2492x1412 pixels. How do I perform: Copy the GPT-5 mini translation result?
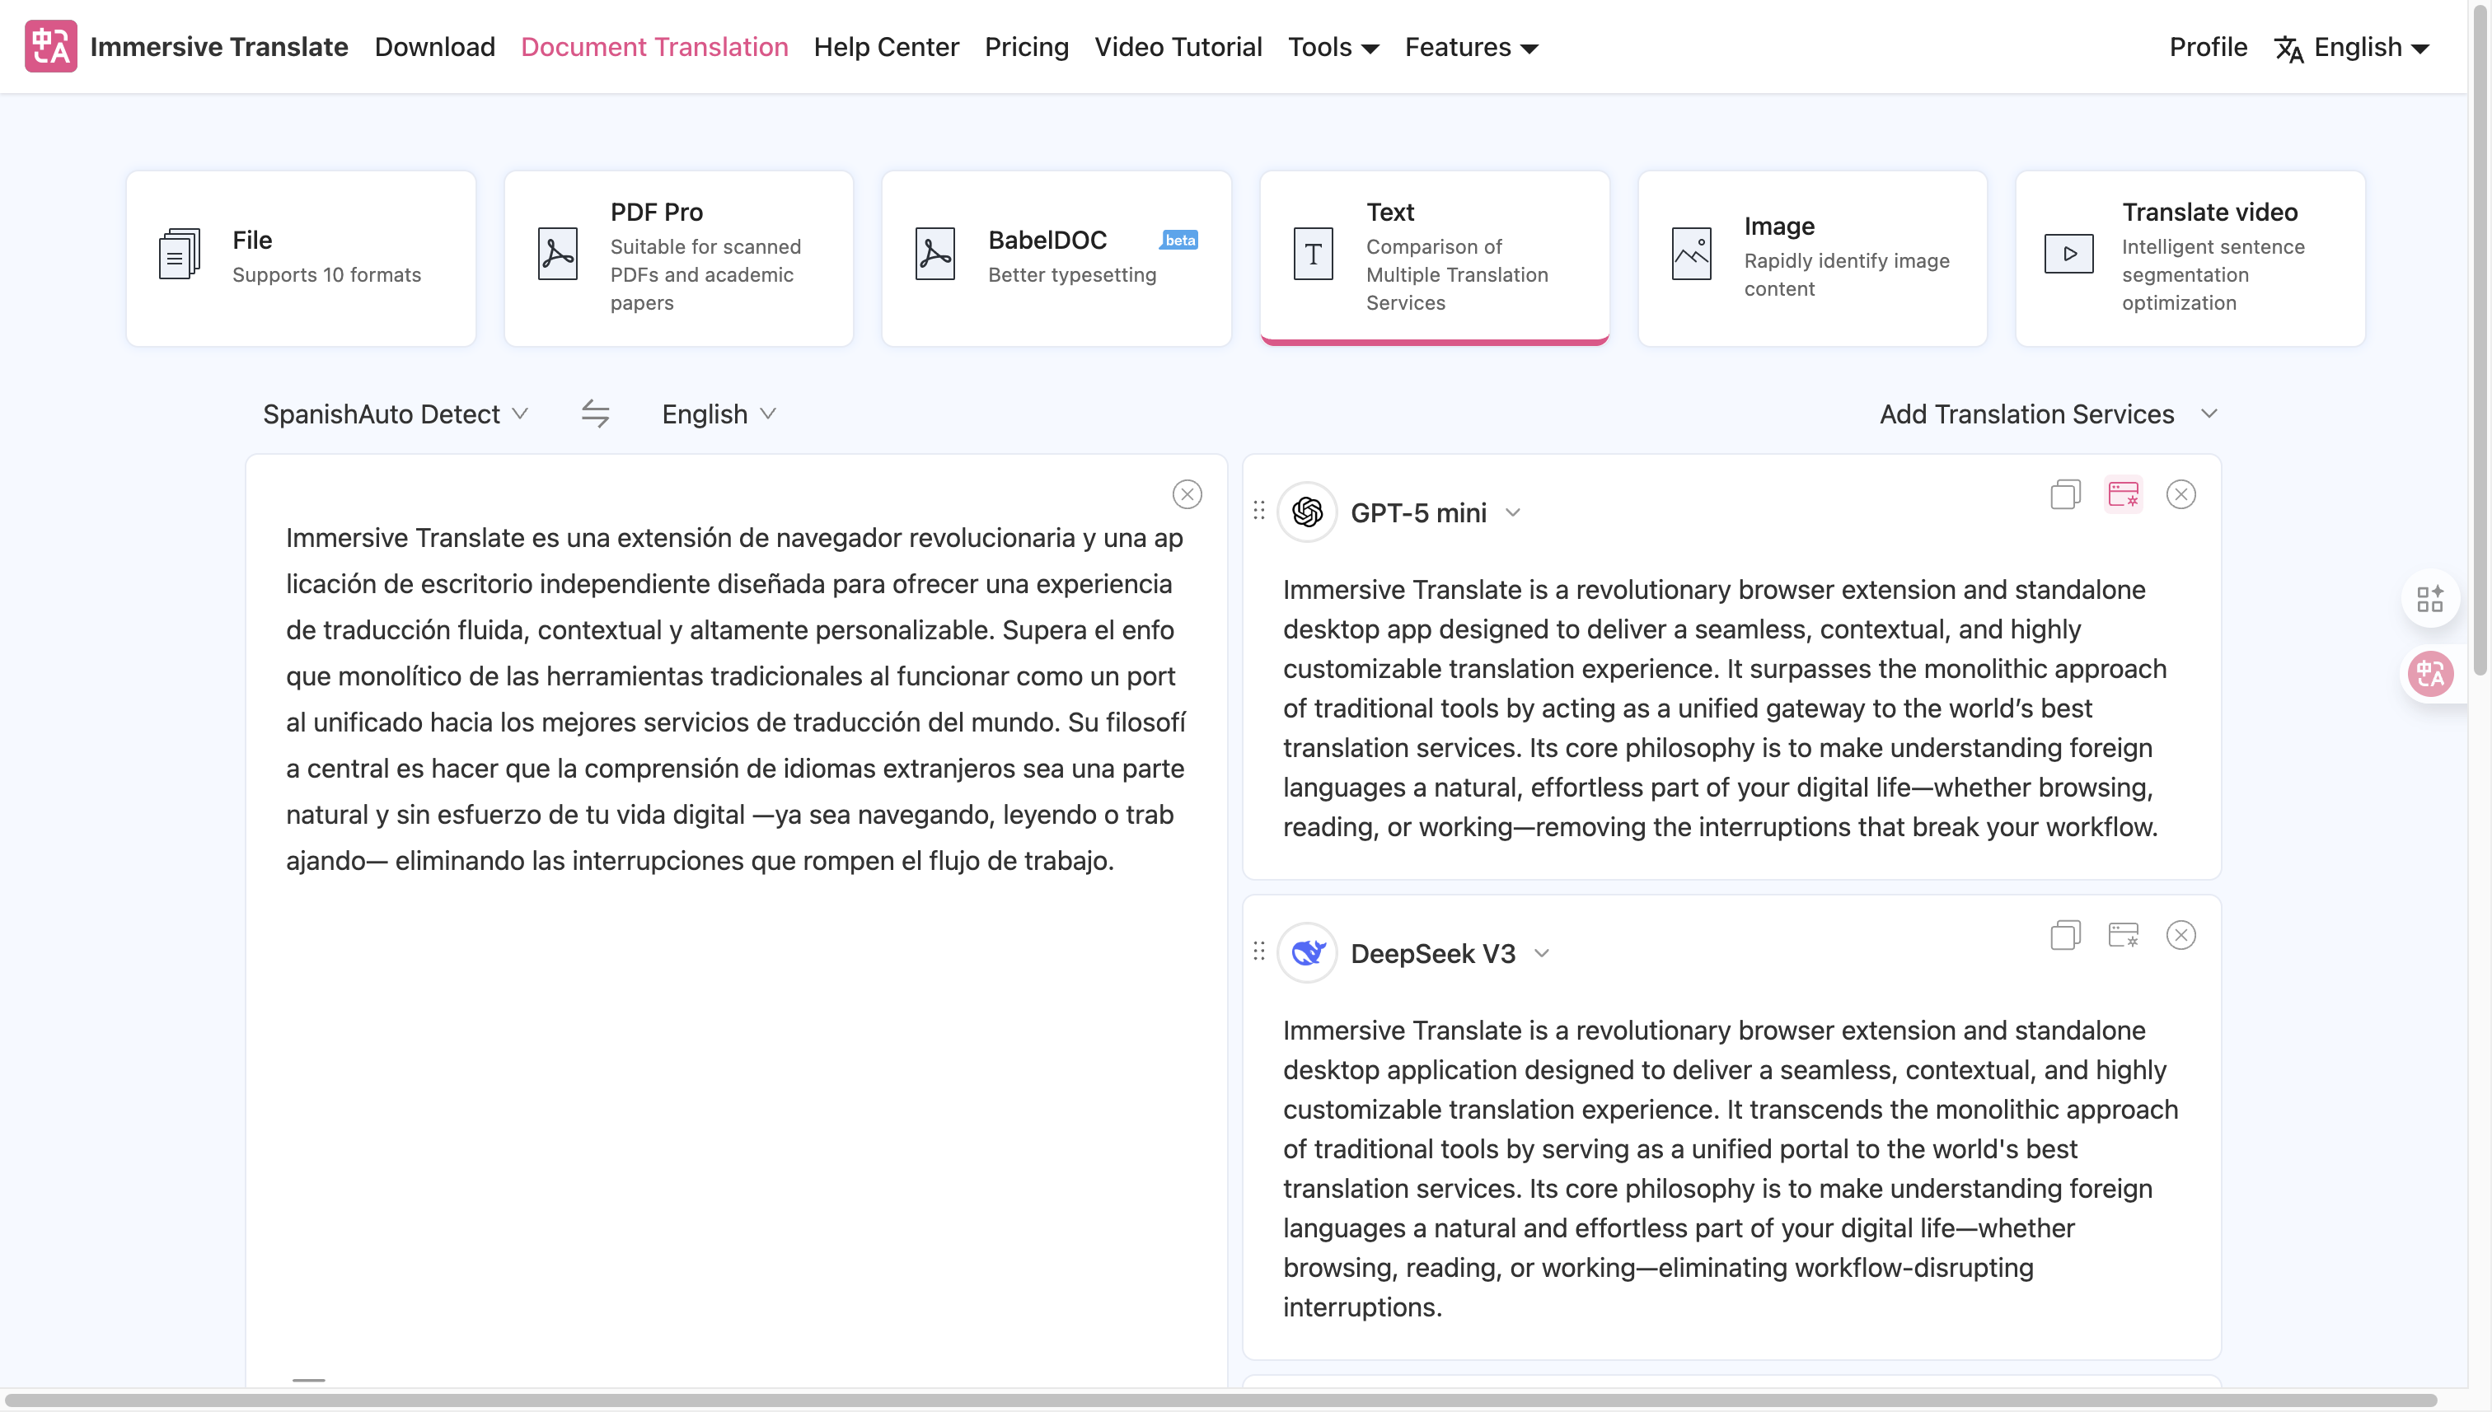(x=2065, y=494)
